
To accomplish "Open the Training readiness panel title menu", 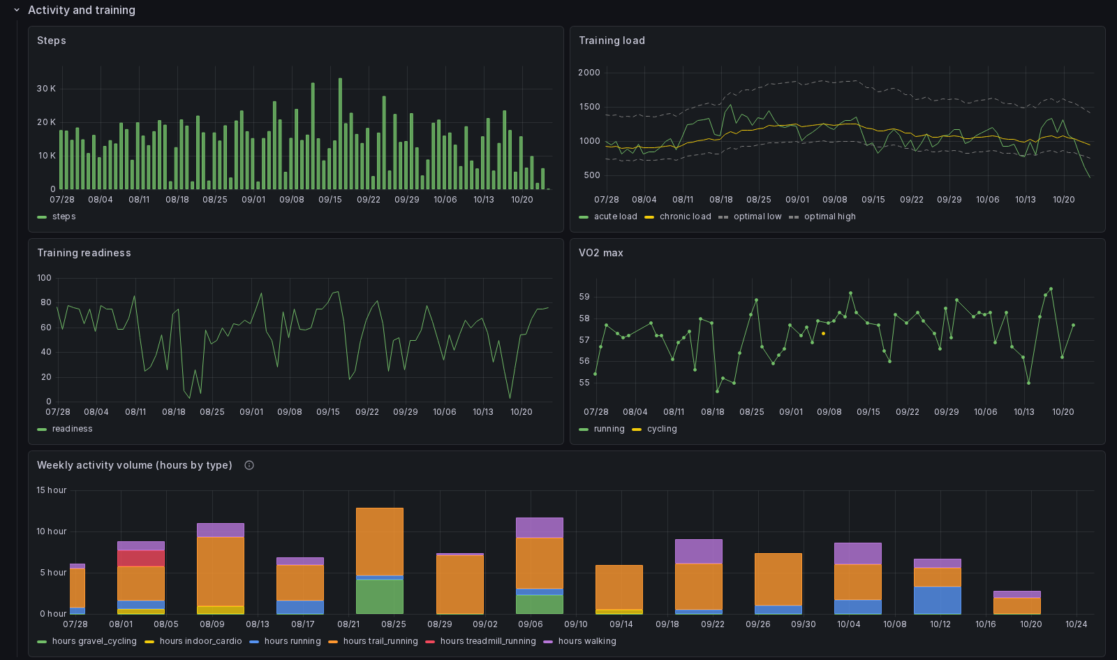I will click(84, 253).
